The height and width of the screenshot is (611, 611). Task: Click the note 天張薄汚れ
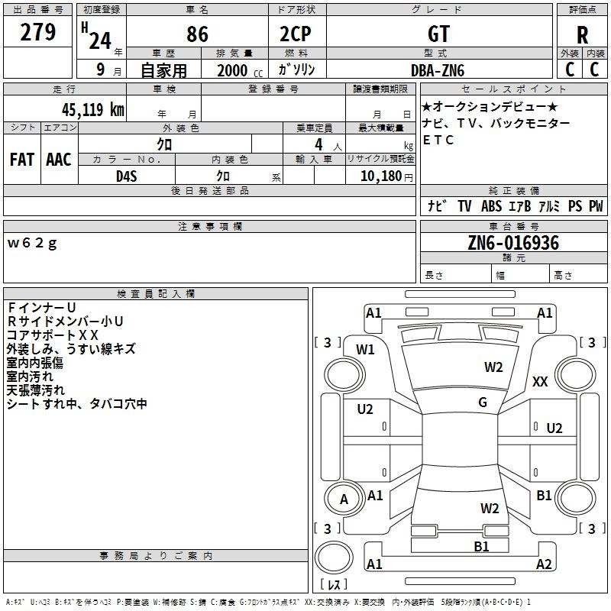(x=35, y=390)
